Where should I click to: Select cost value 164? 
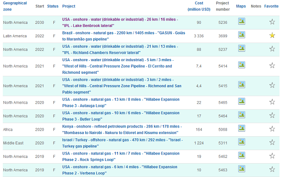coord(199,130)
